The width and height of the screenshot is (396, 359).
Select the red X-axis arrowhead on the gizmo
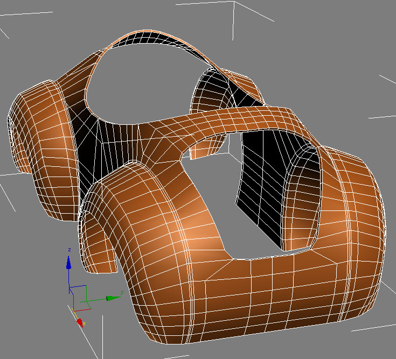pos(79,321)
